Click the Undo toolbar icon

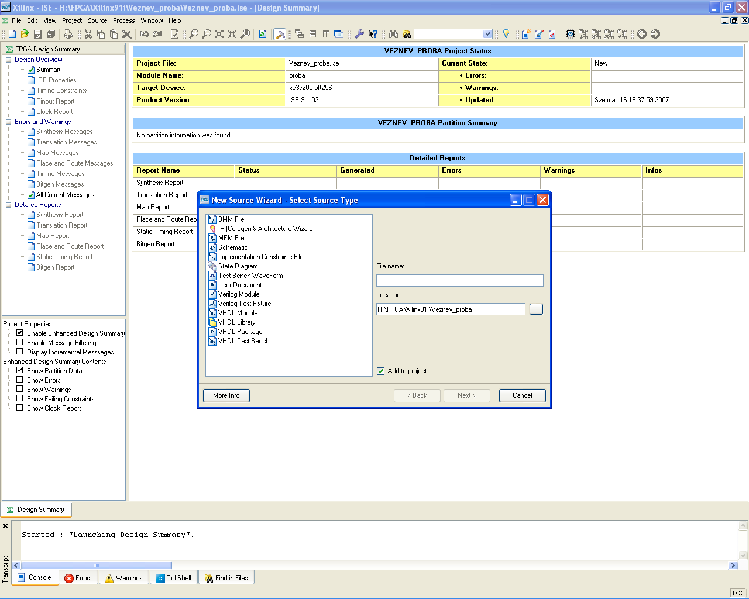click(x=145, y=34)
